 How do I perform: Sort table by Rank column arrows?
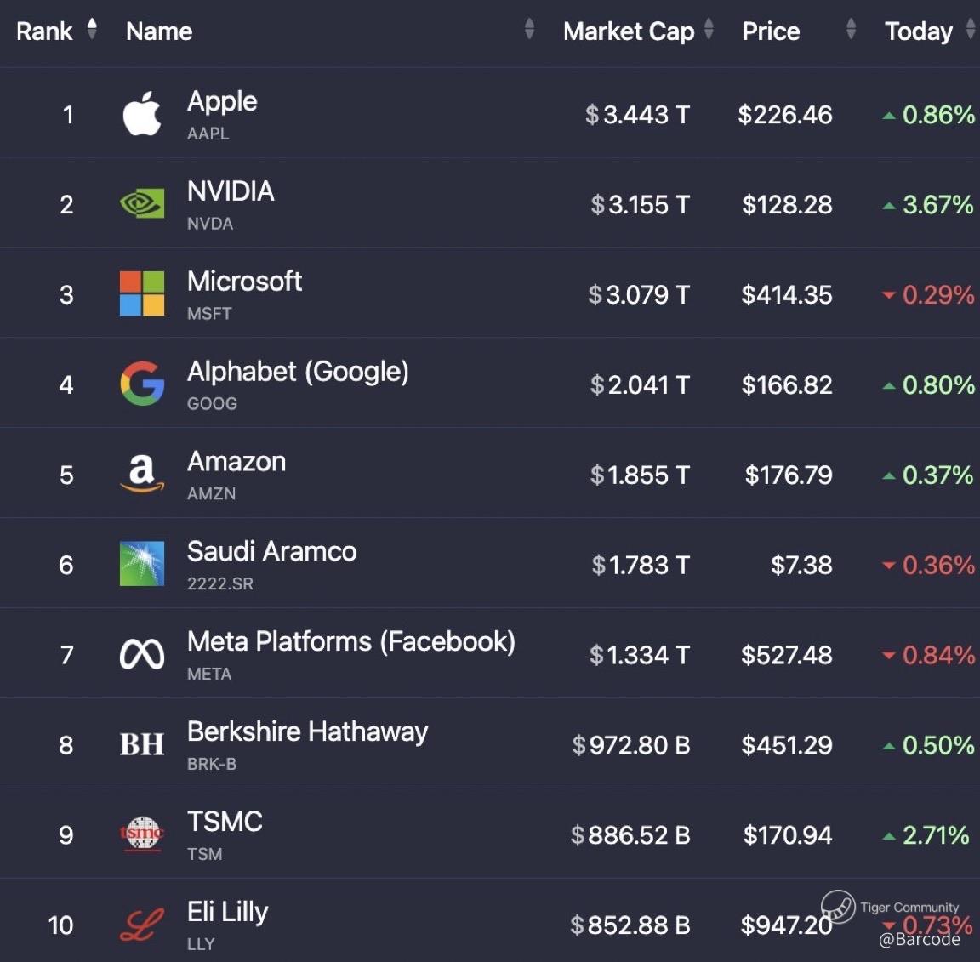click(92, 30)
